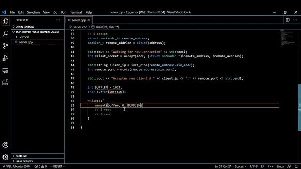This screenshot has width=301, height=169.
Task: Click the inet_ntoa call on line 44
Action: [163, 65]
